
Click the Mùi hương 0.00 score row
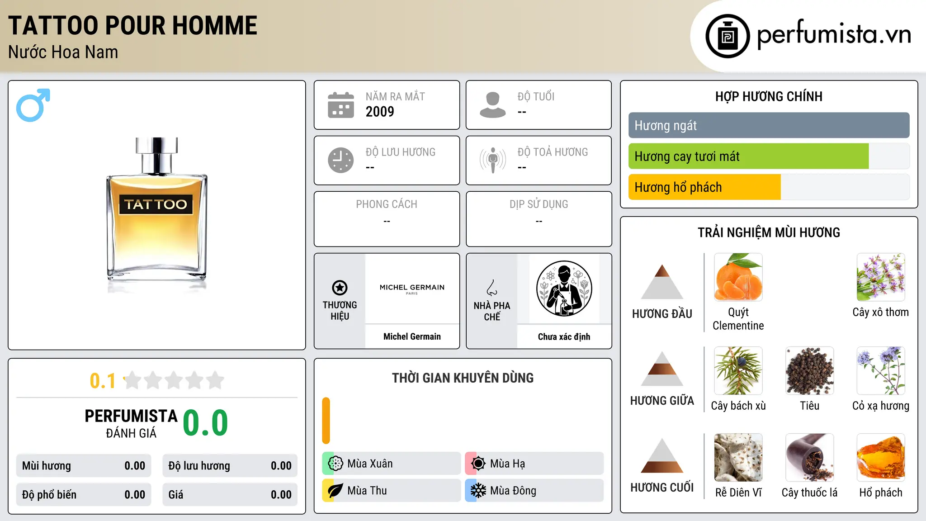pyautogui.click(x=84, y=466)
